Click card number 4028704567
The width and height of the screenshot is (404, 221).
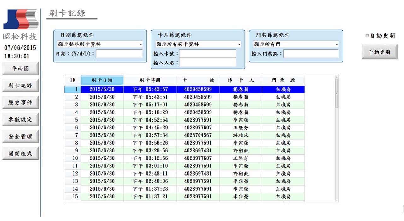point(198,135)
